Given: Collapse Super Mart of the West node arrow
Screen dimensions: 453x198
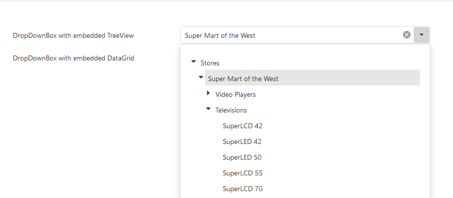Looking at the screenshot, I should pos(201,78).
